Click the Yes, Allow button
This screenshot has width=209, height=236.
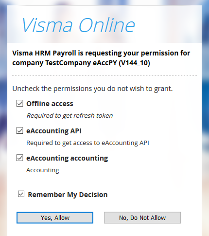(55, 218)
